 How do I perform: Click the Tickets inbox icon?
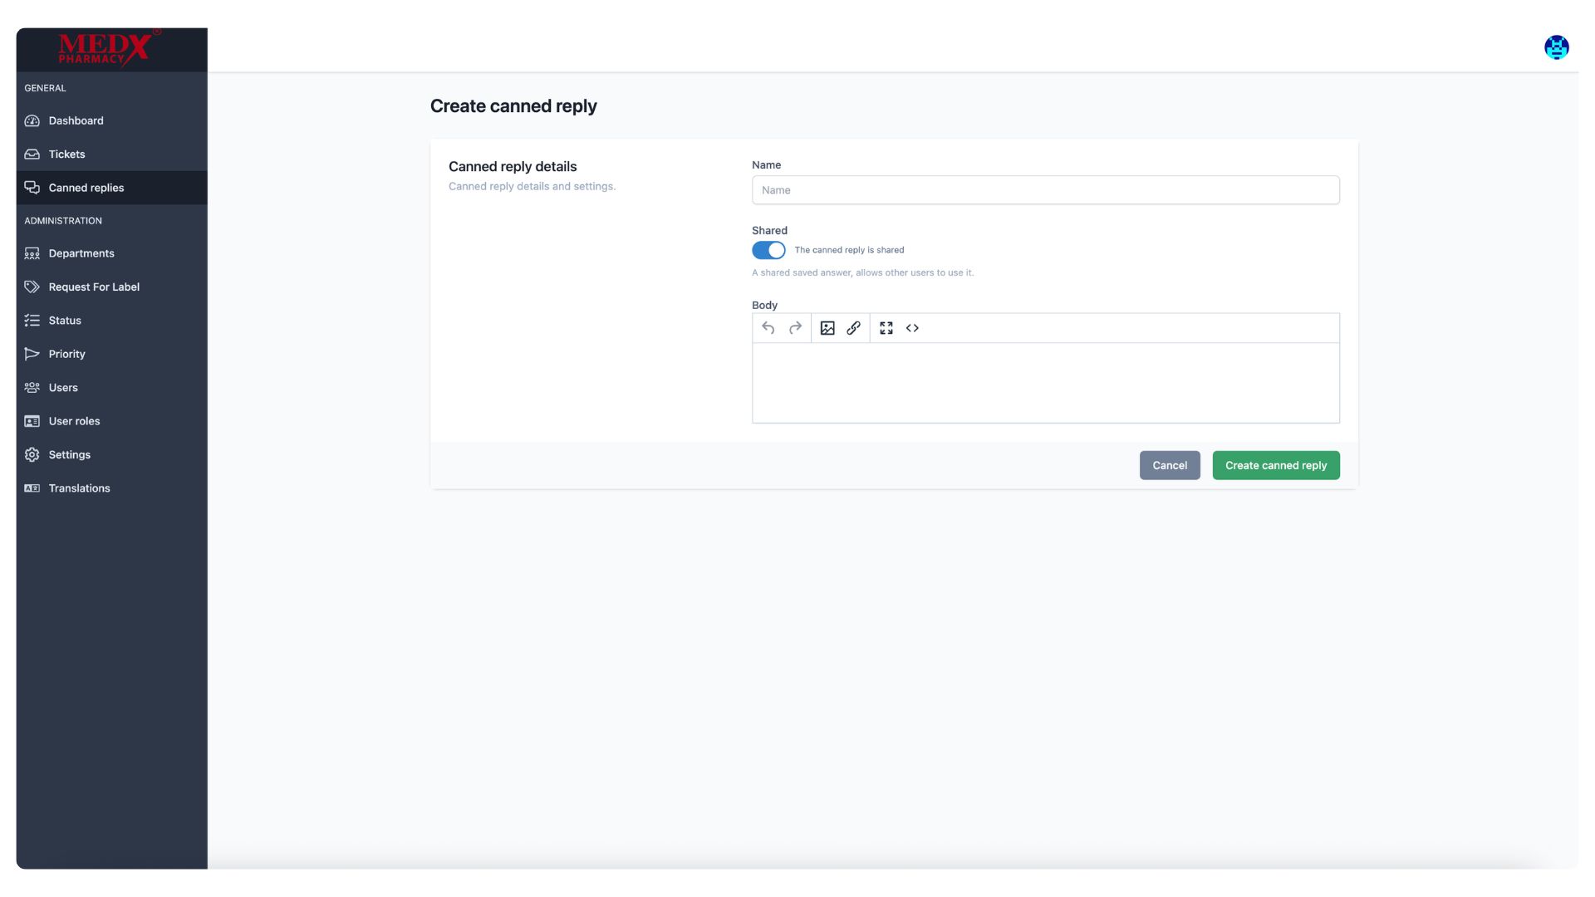pos(32,154)
